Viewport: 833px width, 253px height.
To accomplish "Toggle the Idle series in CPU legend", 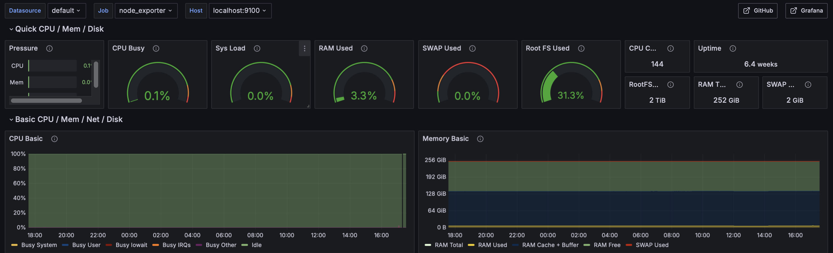I will (256, 245).
